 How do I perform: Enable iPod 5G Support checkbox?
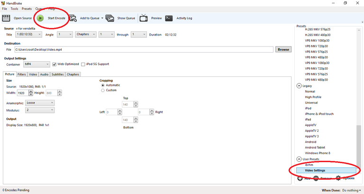83,65
